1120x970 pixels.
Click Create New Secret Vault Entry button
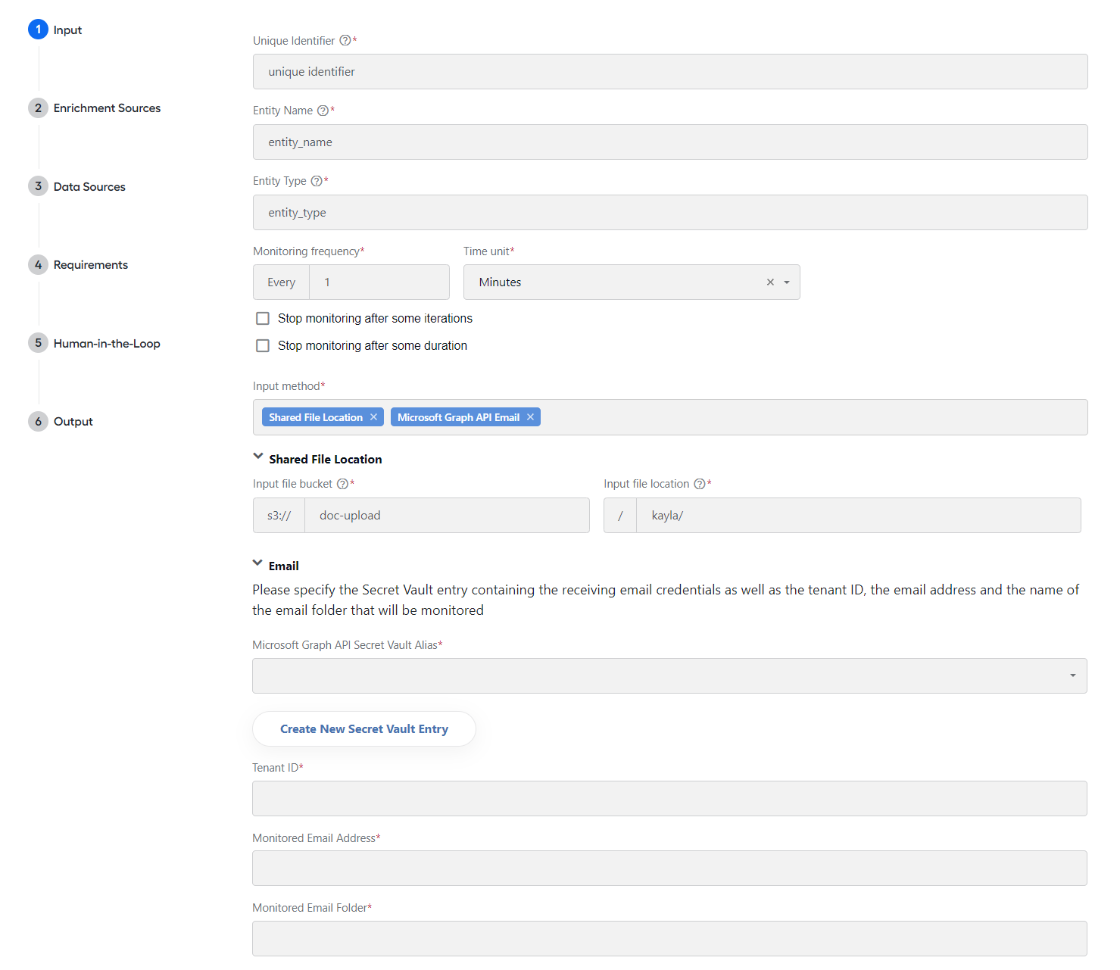pos(364,729)
